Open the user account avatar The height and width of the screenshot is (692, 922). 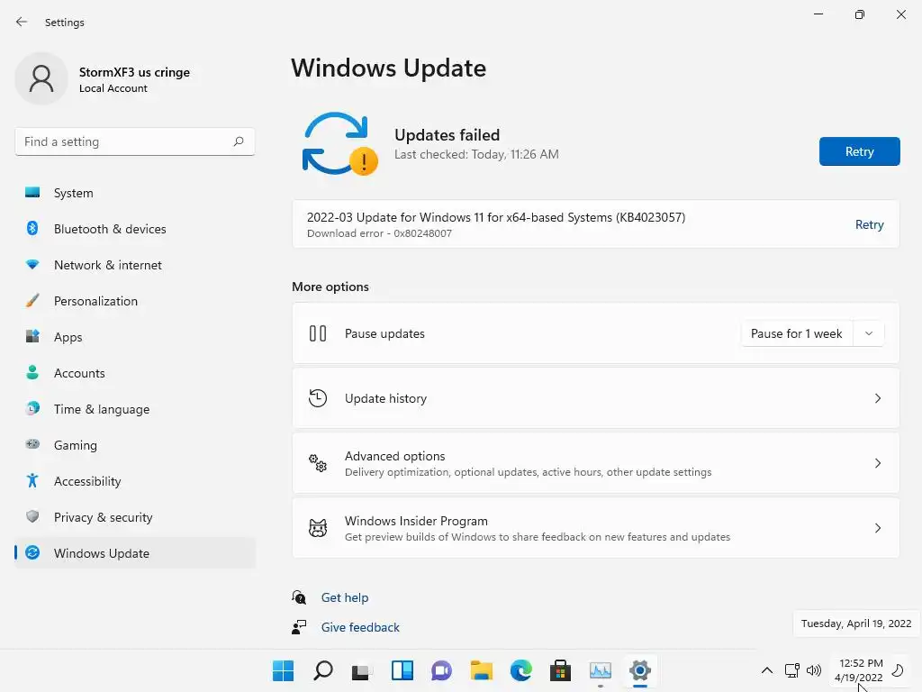click(x=41, y=79)
